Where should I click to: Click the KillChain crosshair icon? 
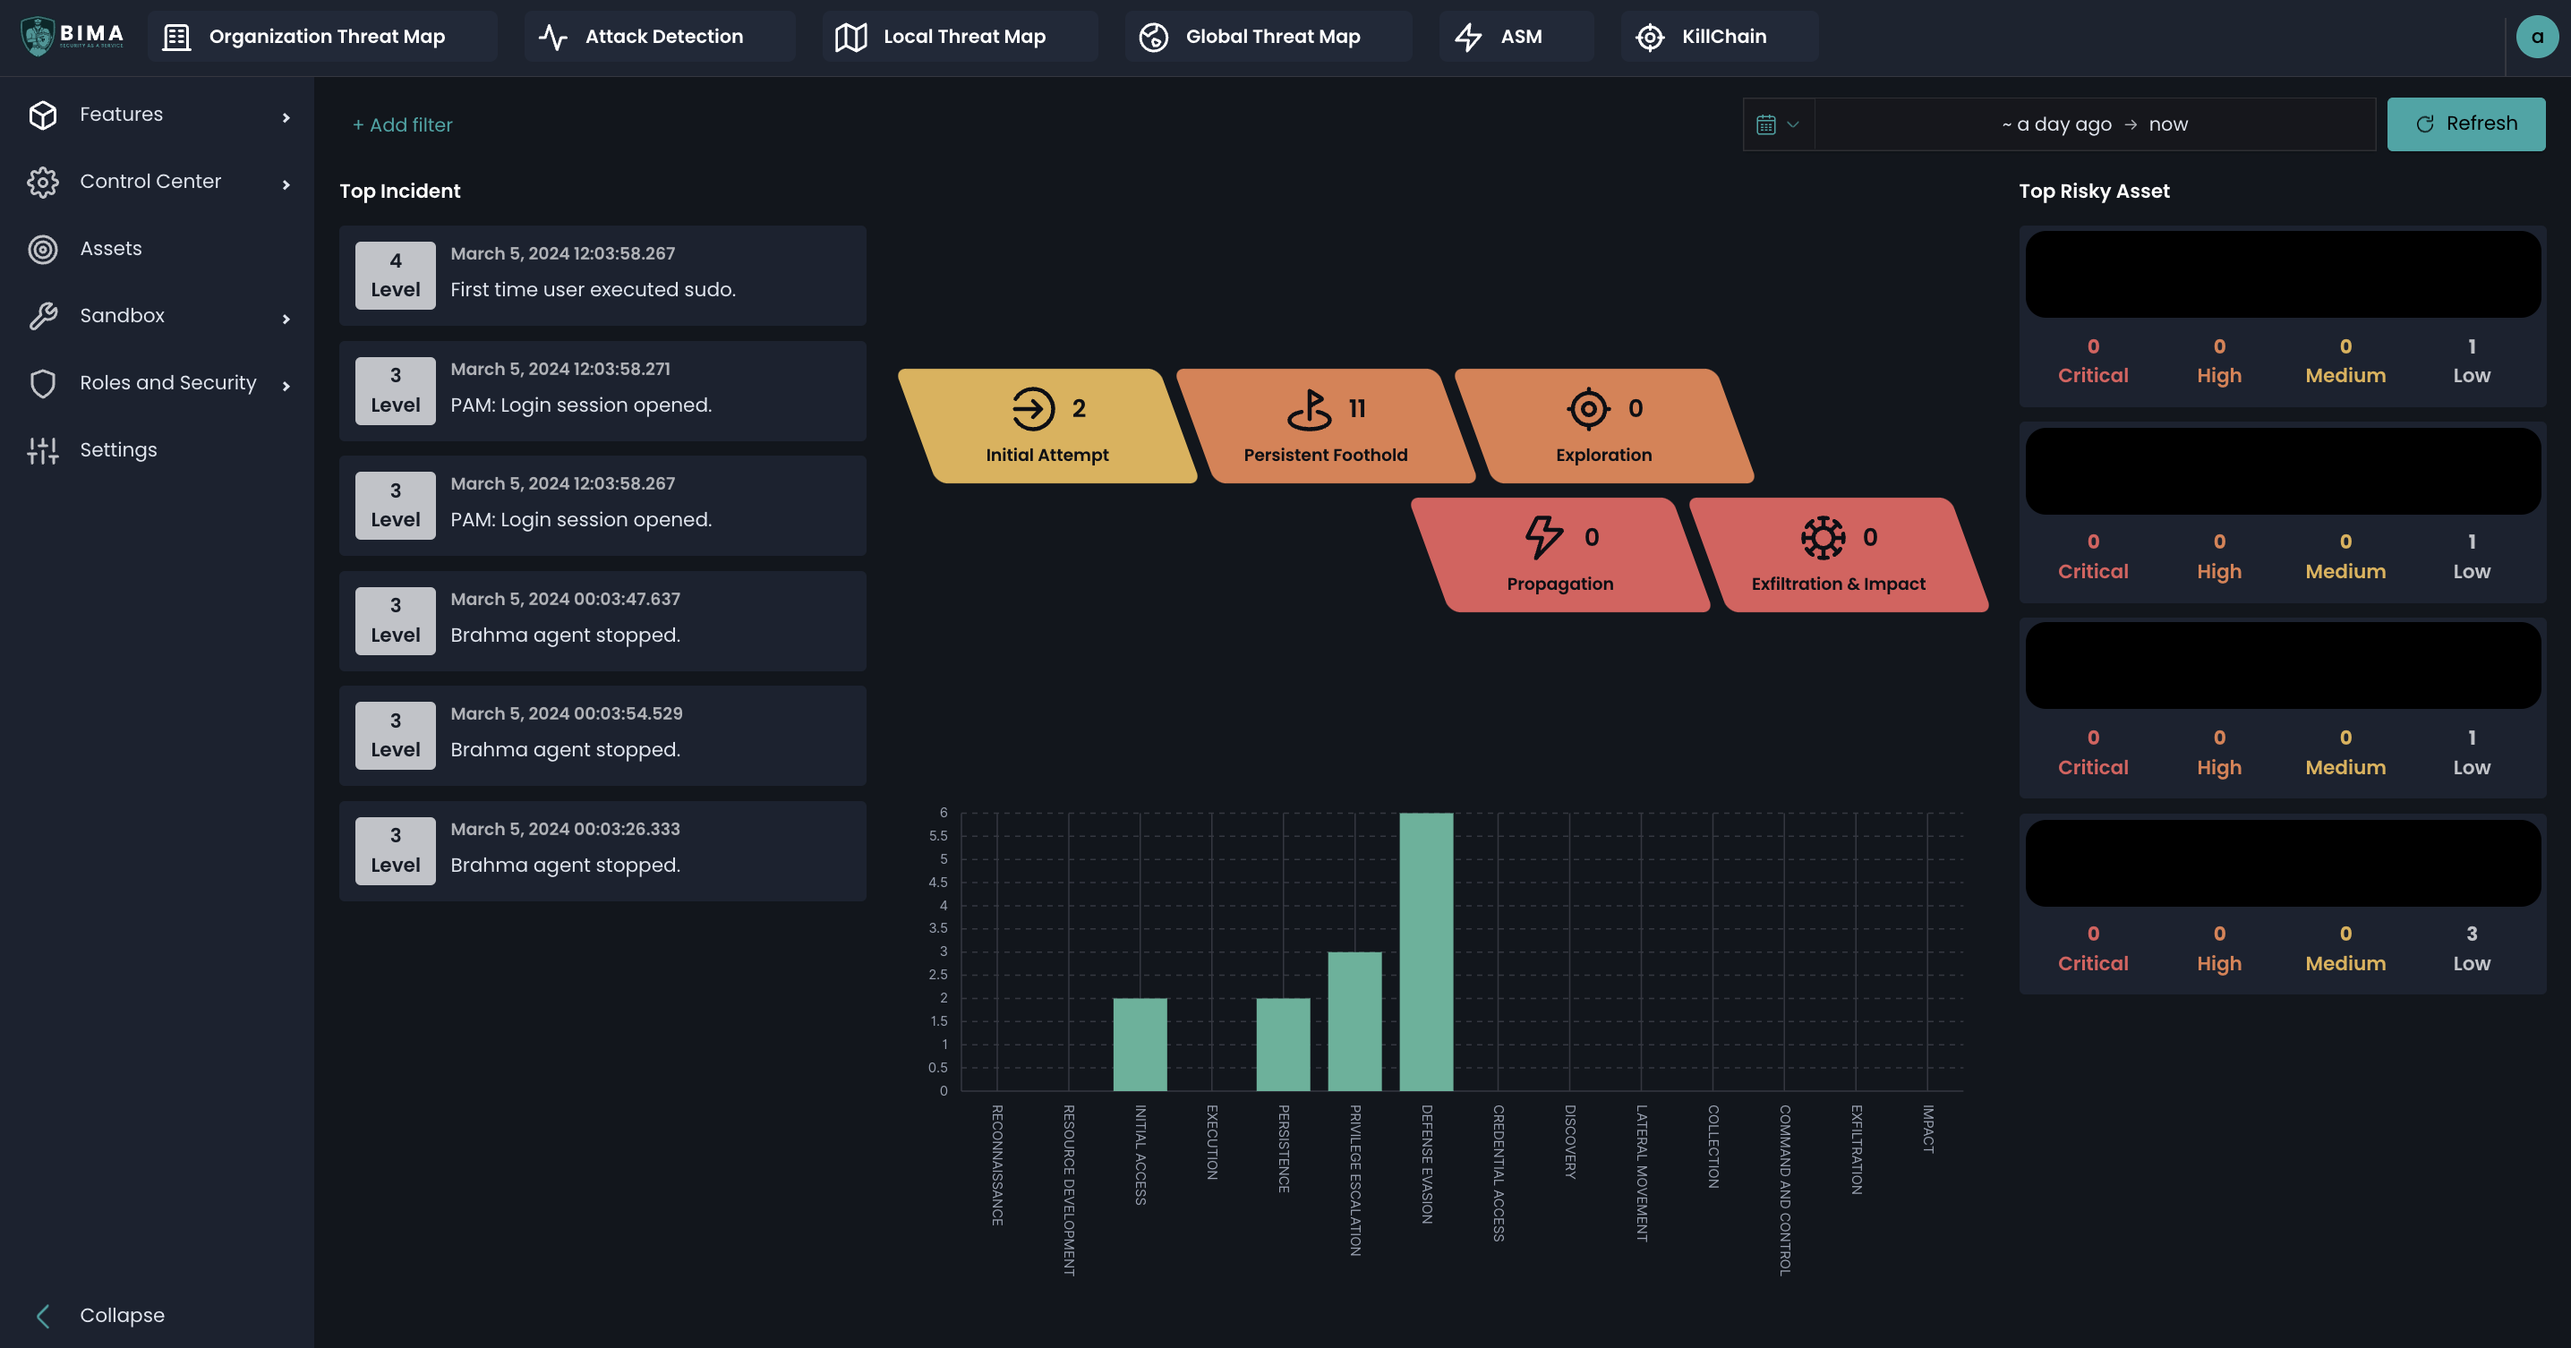(1651, 36)
